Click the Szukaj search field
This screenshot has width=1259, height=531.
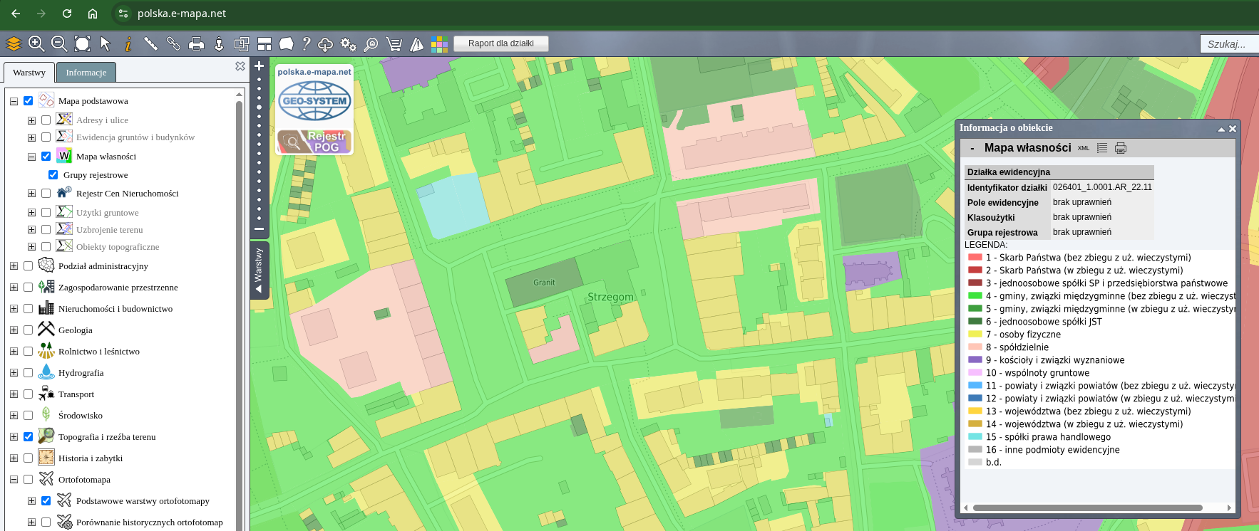click(1228, 44)
